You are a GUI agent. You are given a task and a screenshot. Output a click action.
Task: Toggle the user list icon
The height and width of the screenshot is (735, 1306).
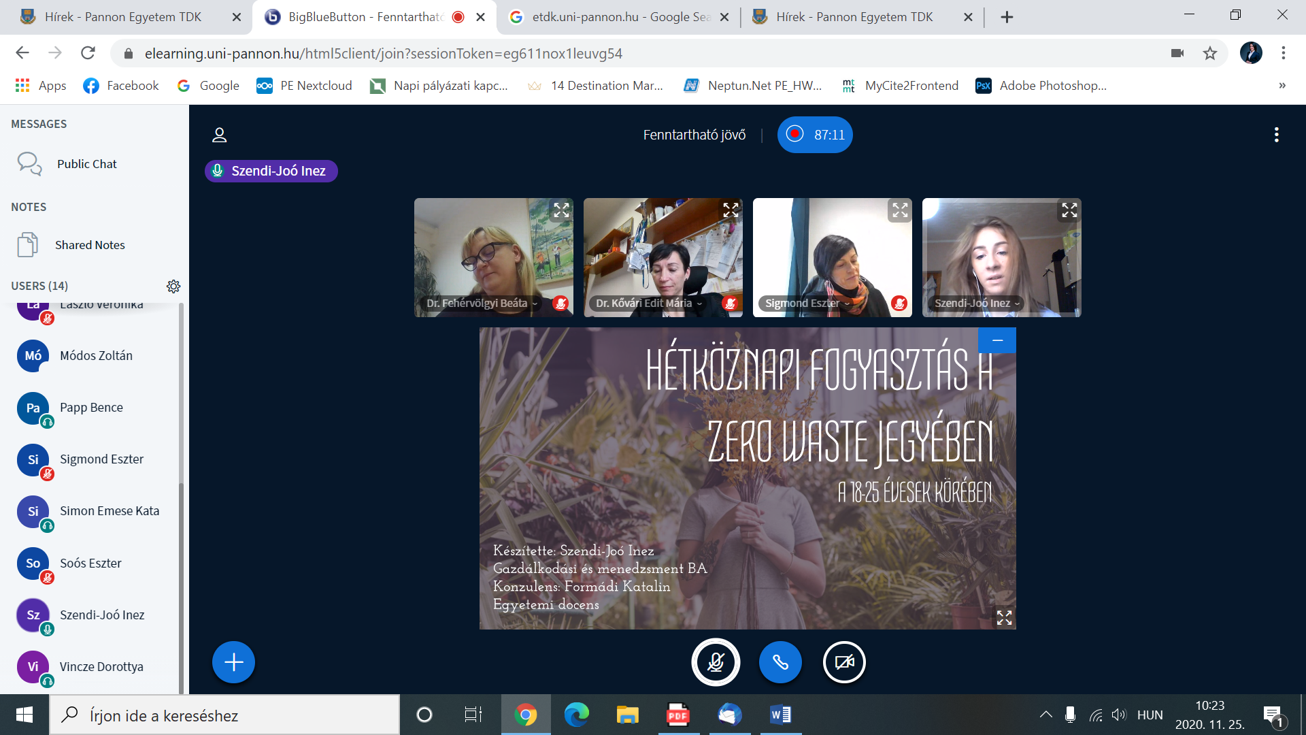click(219, 135)
